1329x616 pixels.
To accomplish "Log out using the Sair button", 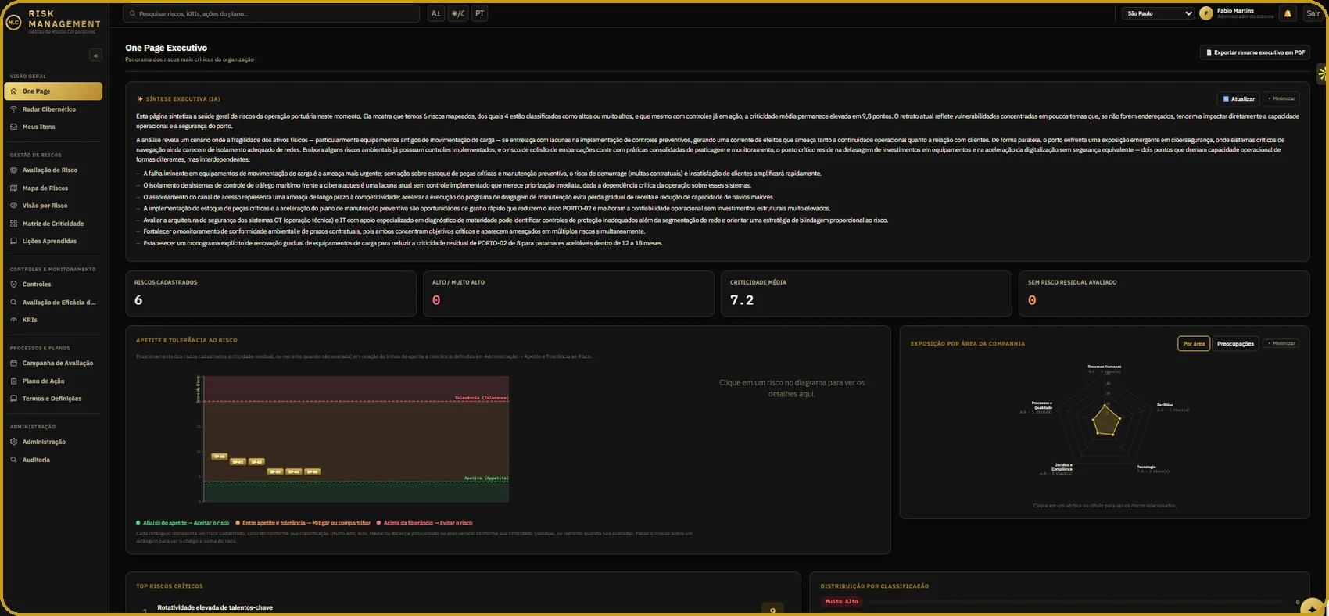I will (1313, 13).
